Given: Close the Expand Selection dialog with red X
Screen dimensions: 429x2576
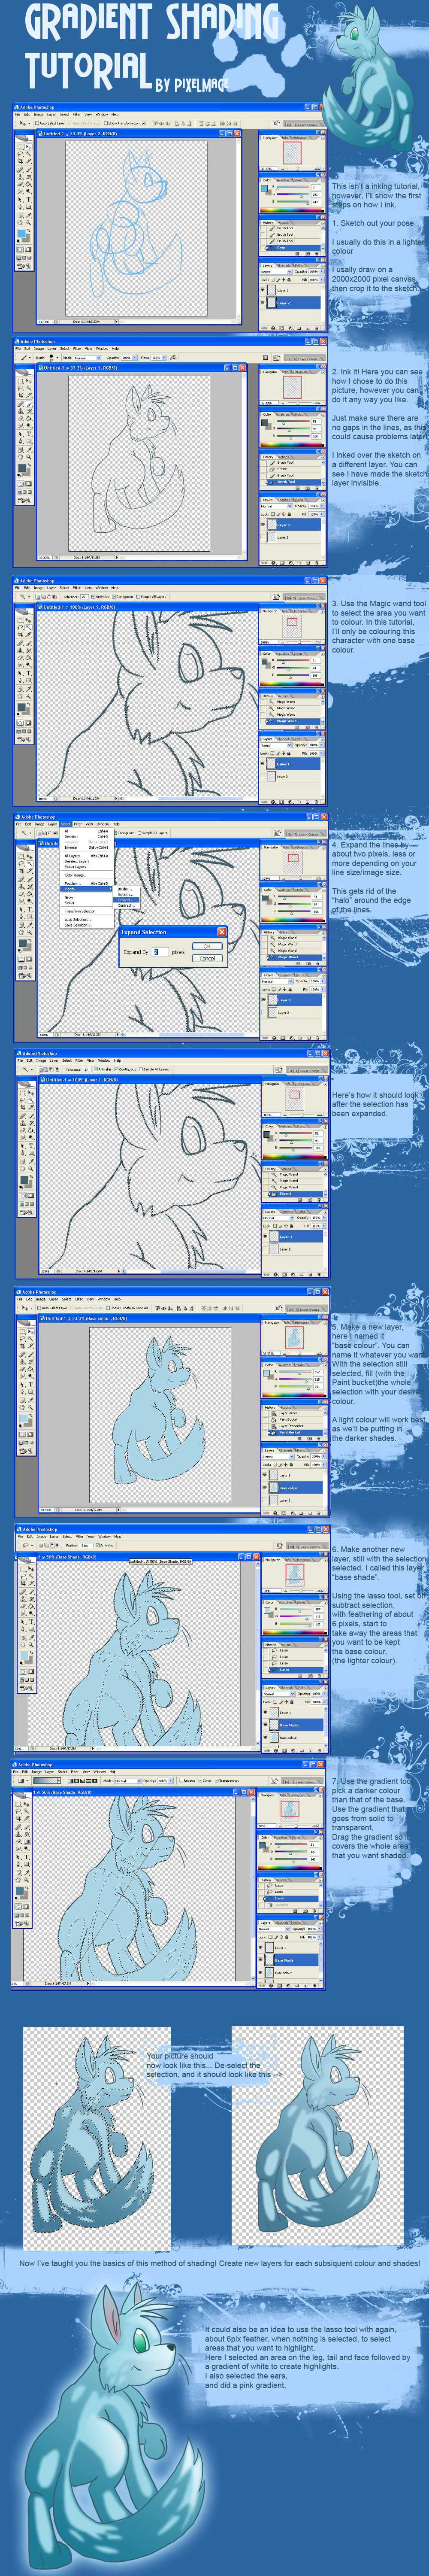Looking at the screenshot, I should tap(222, 932).
